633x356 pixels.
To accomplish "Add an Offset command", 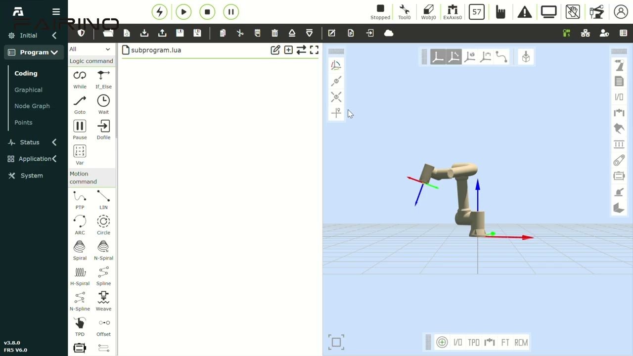I will pyautogui.click(x=103, y=327).
